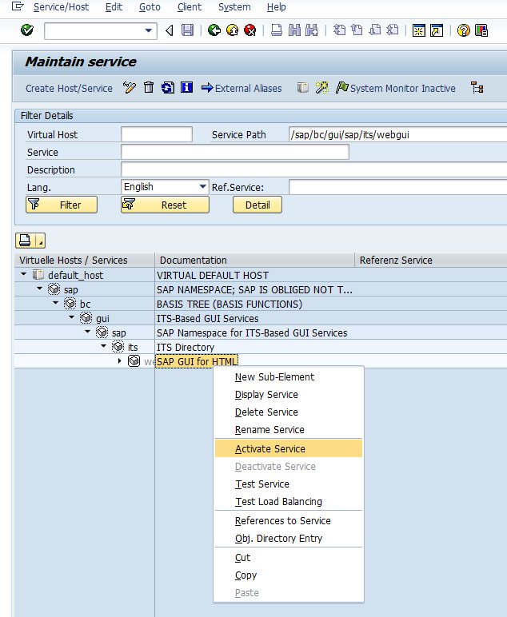
Task: Click the host icon beside magic wand
Action: (x=303, y=87)
